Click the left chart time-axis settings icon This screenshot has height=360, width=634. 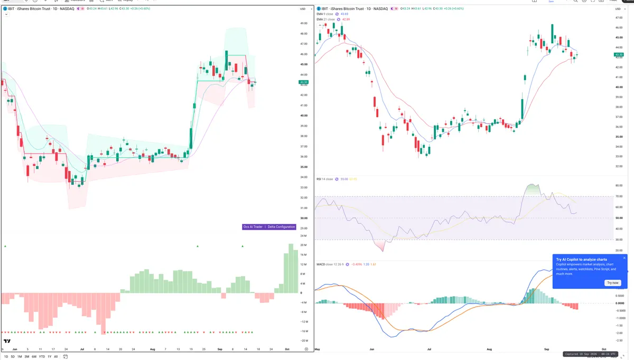coord(306,349)
